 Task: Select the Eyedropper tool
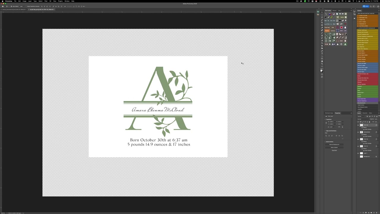click(322, 28)
